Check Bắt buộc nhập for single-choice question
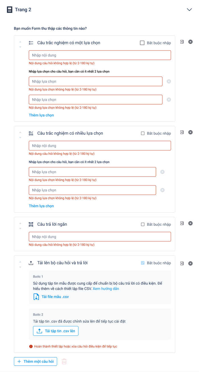Viewport: 199px width, 372px height. point(142,43)
